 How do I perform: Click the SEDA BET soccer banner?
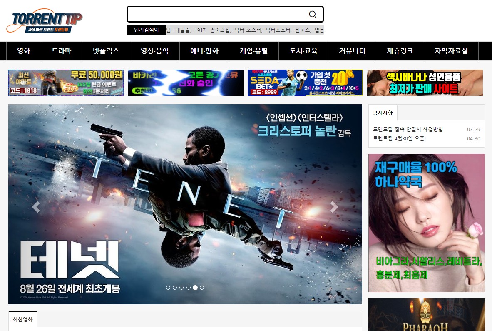pyautogui.click(x=305, y=83)
